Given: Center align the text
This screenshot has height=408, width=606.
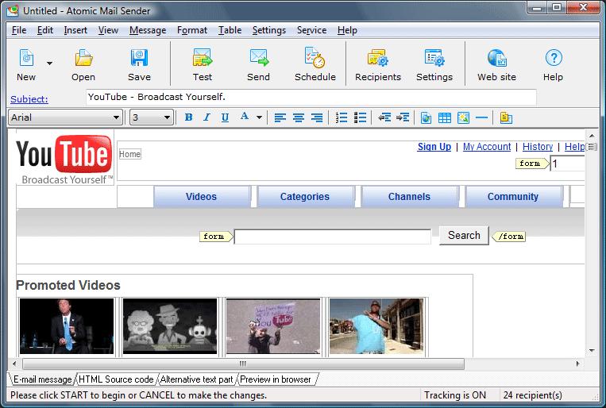Looking at the screenshot, I should point(299,117).
